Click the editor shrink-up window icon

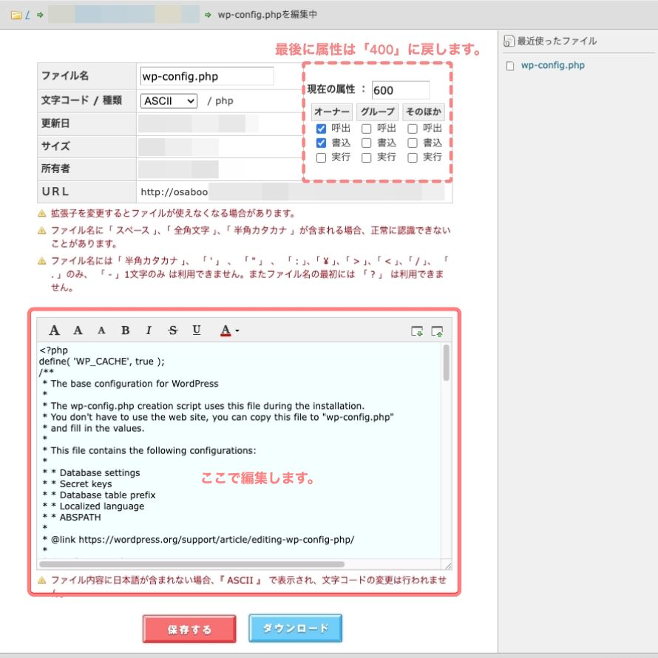coord(437,331)
